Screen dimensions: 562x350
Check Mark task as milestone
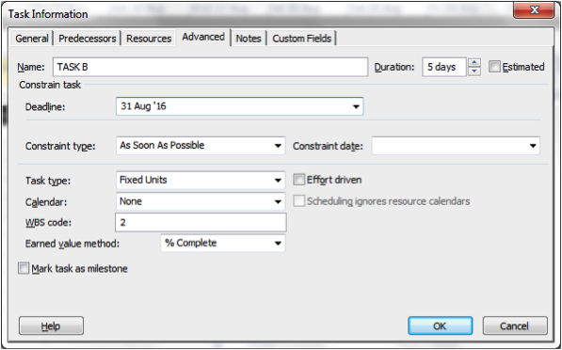click(24, 268)
